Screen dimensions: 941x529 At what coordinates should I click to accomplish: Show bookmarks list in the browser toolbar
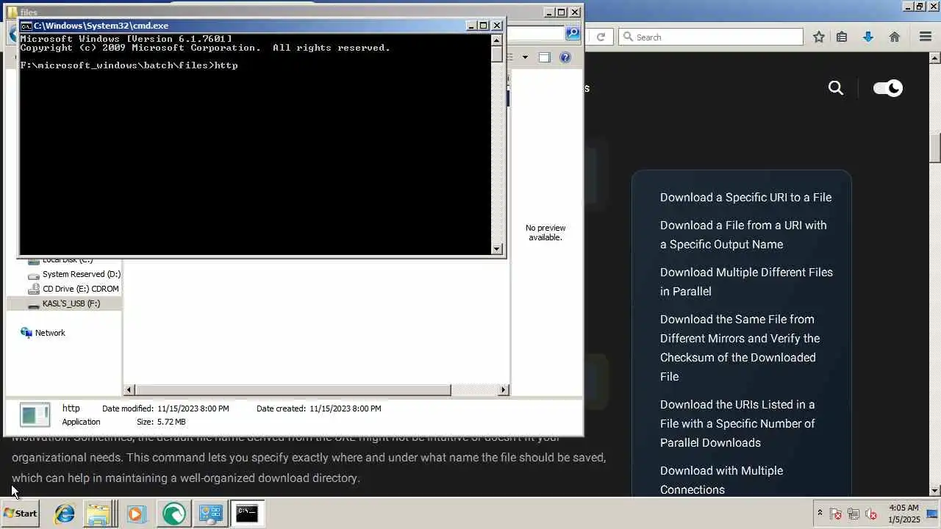[x=842, y=37]
